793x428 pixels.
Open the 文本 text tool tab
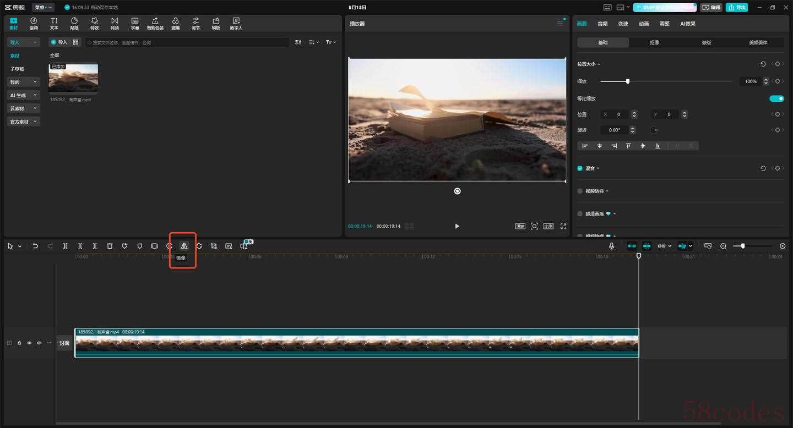click(x=54, y=23)
